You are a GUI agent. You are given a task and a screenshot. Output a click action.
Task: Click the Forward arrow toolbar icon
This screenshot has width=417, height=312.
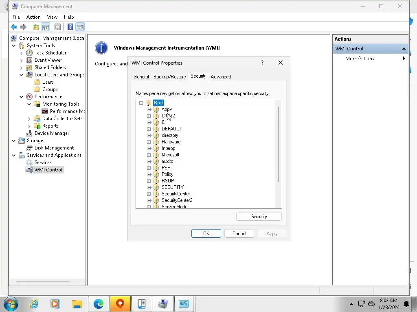point(23,27)
